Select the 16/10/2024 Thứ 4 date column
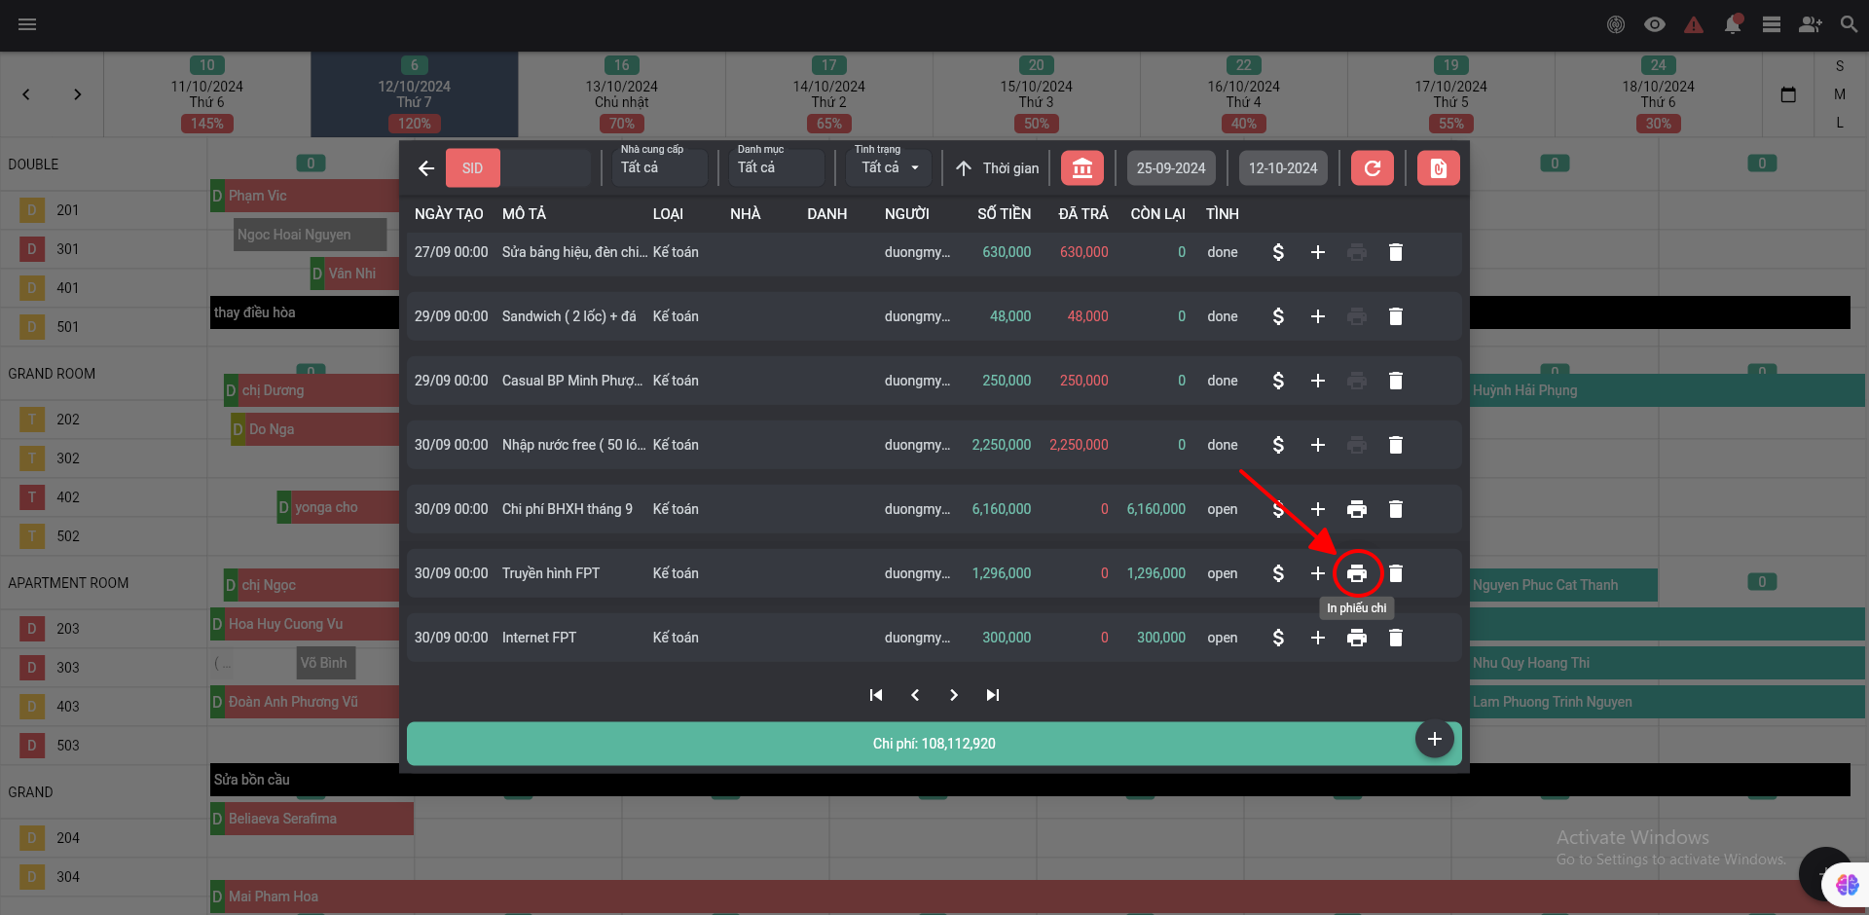This screenshot has height=915, width=1869. 1244,94
